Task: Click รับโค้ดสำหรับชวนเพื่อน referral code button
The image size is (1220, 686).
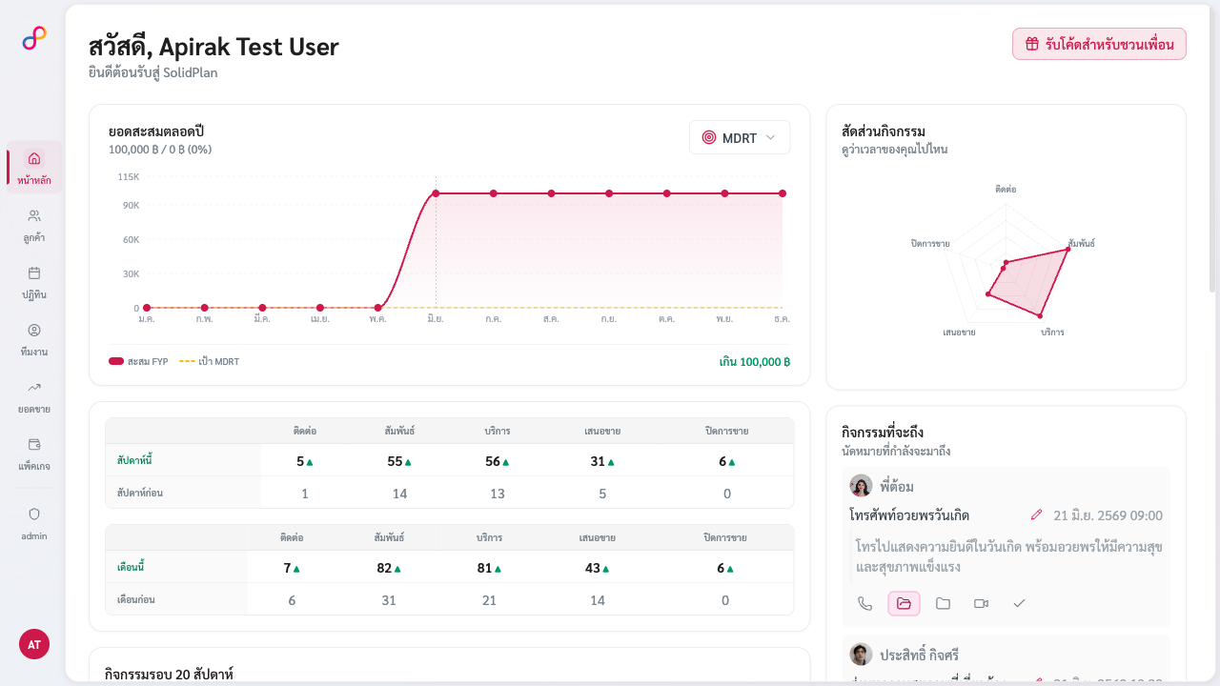Action: coord(1099,44)
